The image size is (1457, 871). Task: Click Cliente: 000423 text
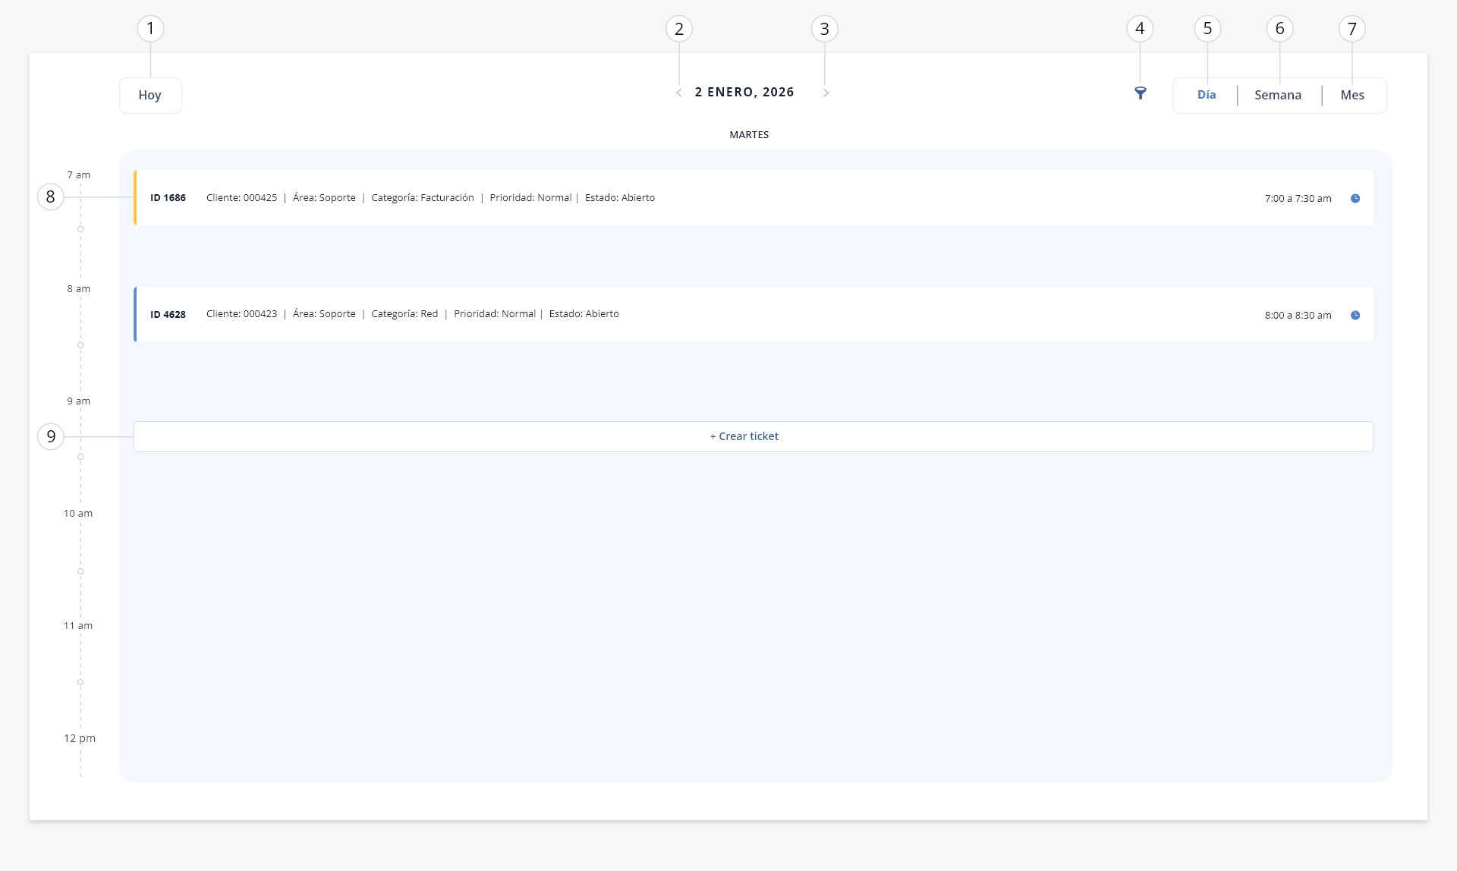[241, 313]
